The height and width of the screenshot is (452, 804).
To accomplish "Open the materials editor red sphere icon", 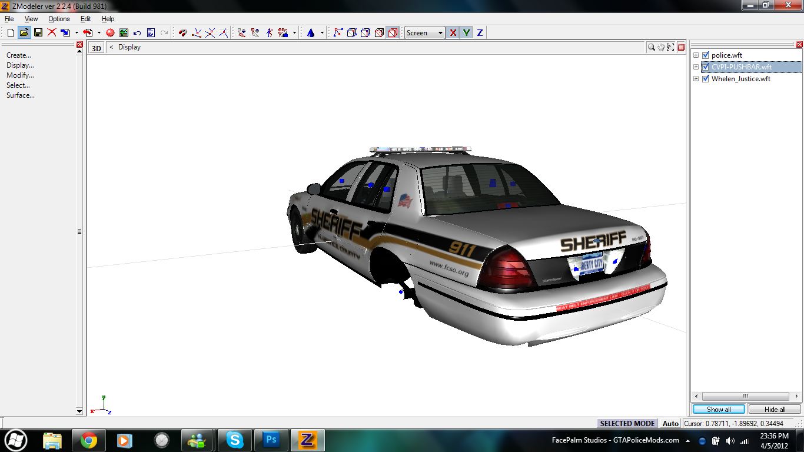I will point(110,33).
